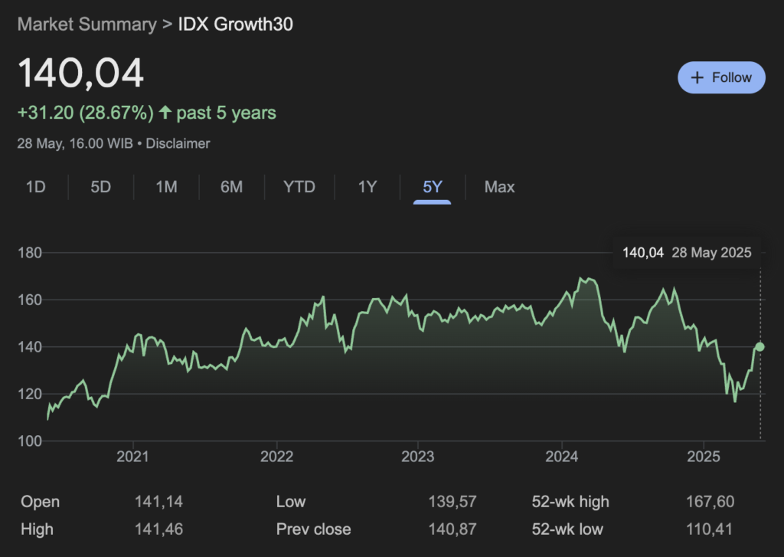Switch chart to 5D range

coord(100,187)
